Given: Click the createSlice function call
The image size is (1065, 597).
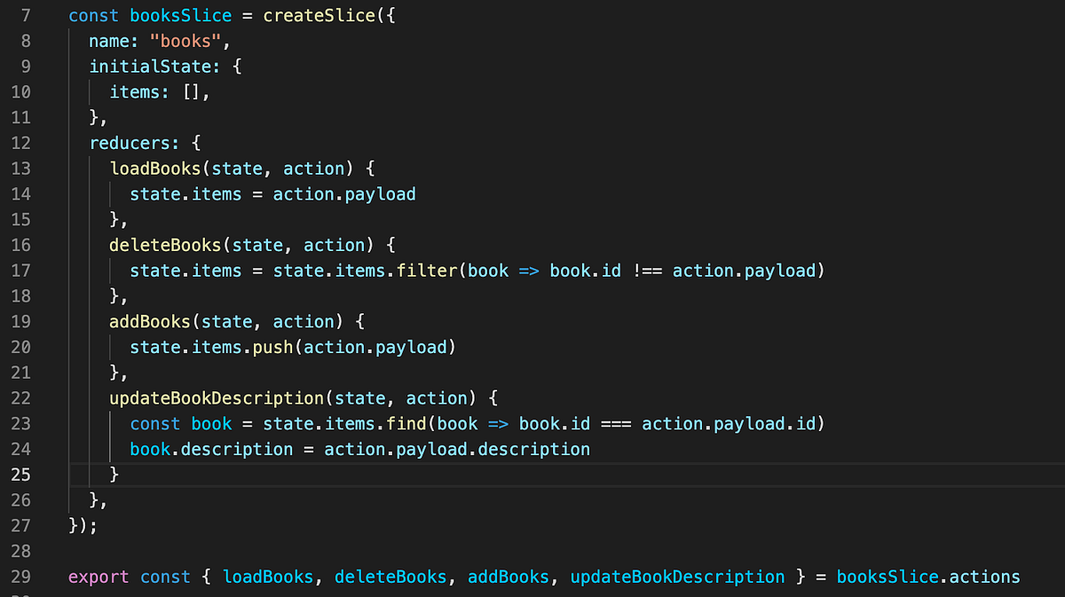Looking at the screenshot, I should 319,14.
